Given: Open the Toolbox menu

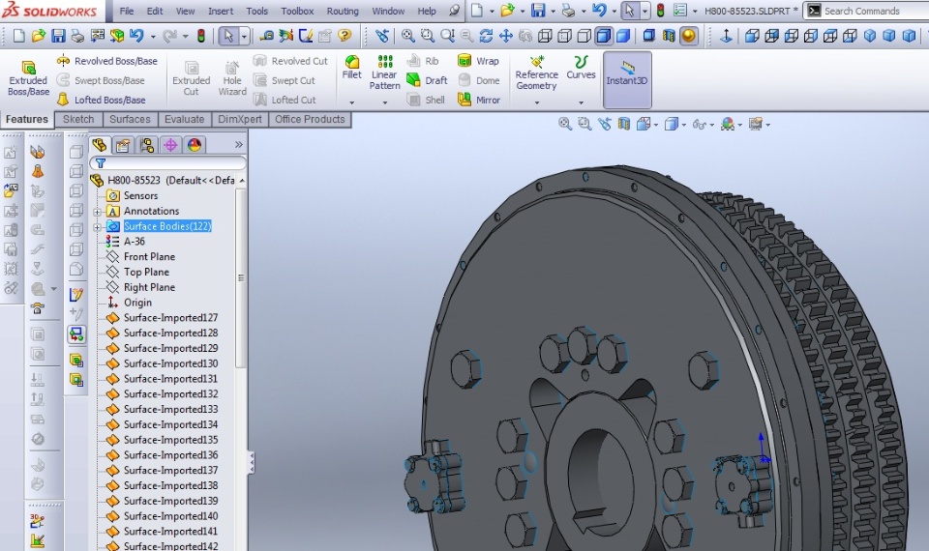Looking at the screenshot, I should pos(297,11).
